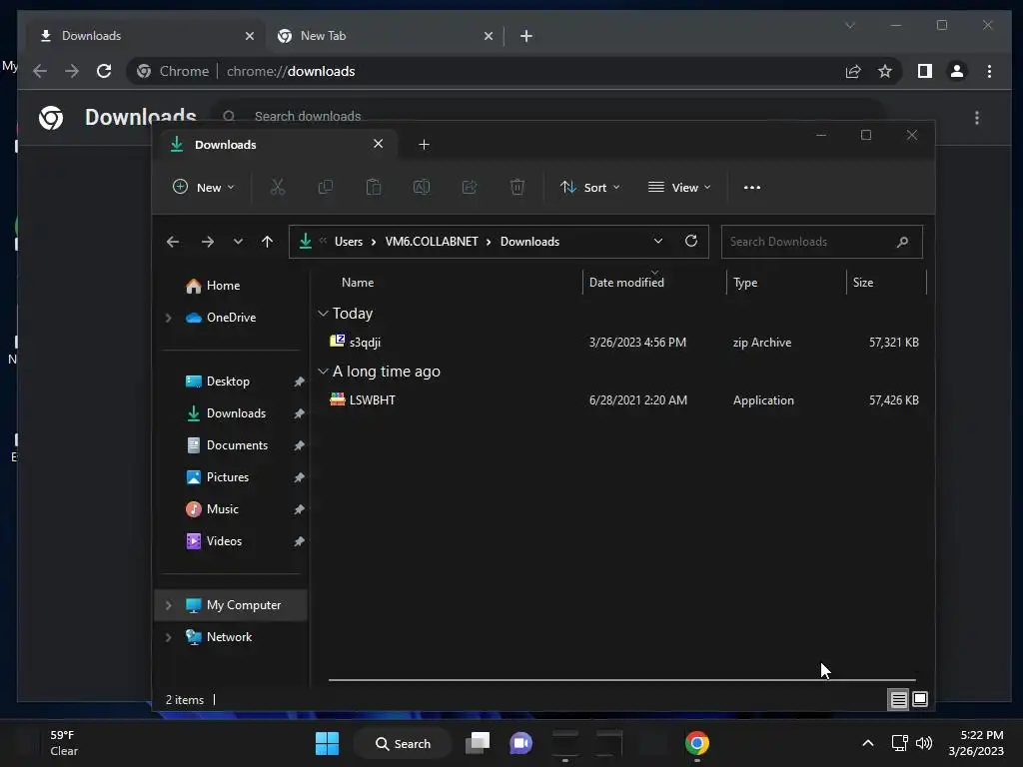
Task: Open Chrome's three-dot customize menu
Action: (x=989, y=71)
